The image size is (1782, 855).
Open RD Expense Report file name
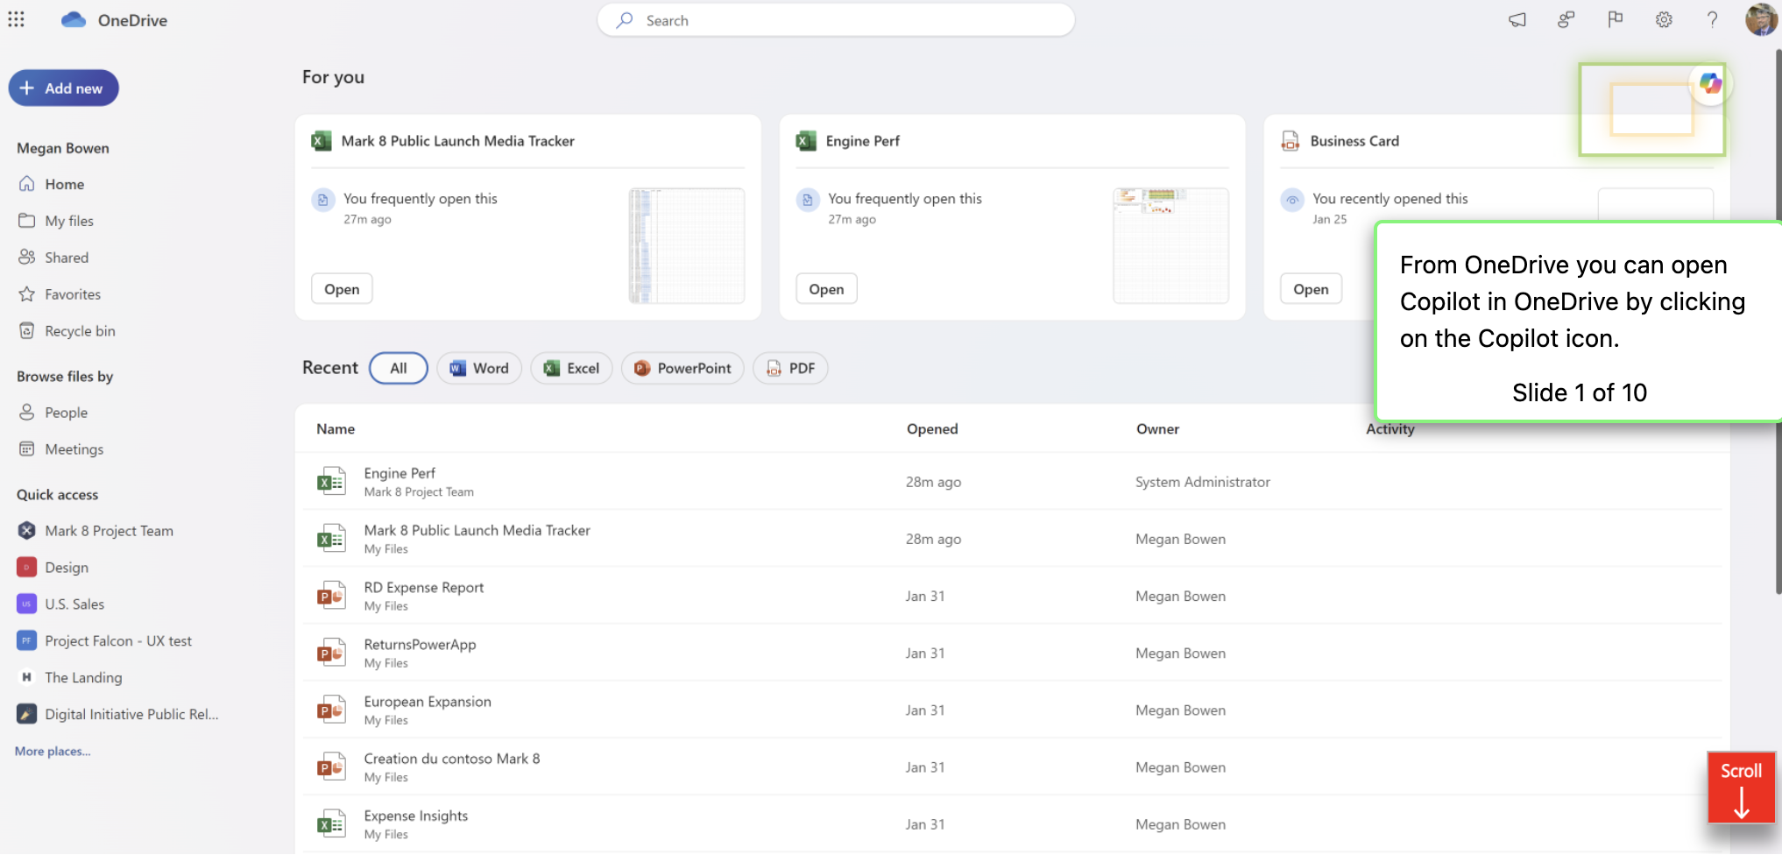pos(424,588)
